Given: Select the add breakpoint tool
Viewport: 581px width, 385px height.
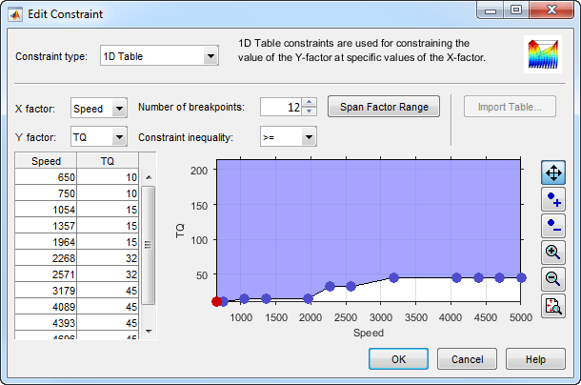Looking at the screenshot, I should (553, 199).
